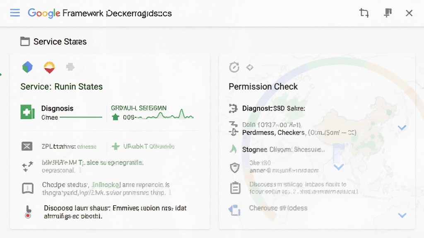Click the green arrow icon beside Stognee
Screen dimensions: 424x238
point(234,149)
